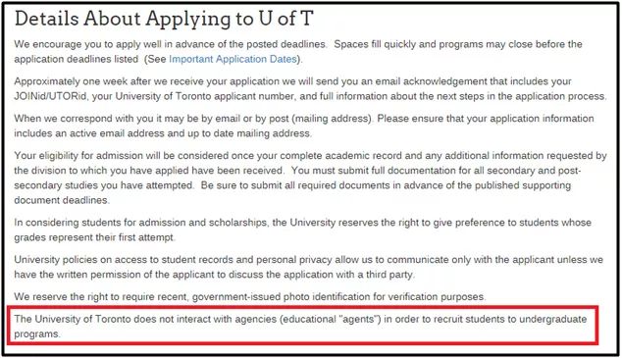The width and height of the screenshot is (622, 358).
Task: Click the paragraph starting 'When we correspond with you'
Action: pyautogui.click(x=304, y=126)
